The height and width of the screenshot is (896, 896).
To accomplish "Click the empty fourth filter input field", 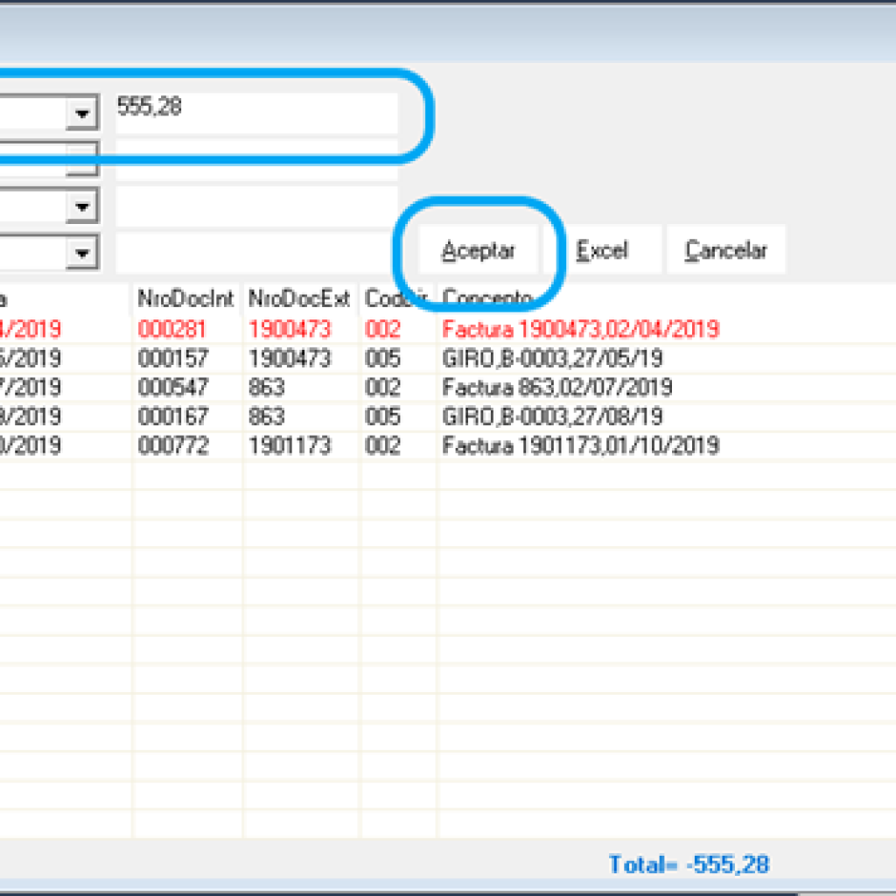I will point(256,253).
